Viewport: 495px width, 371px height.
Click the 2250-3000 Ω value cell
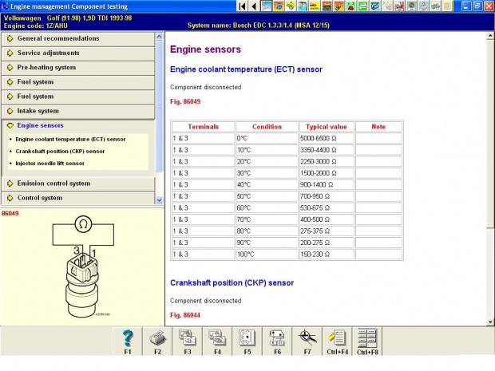point(327,161)
